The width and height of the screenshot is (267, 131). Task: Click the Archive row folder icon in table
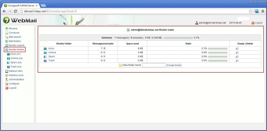click(x=45, y=53)
